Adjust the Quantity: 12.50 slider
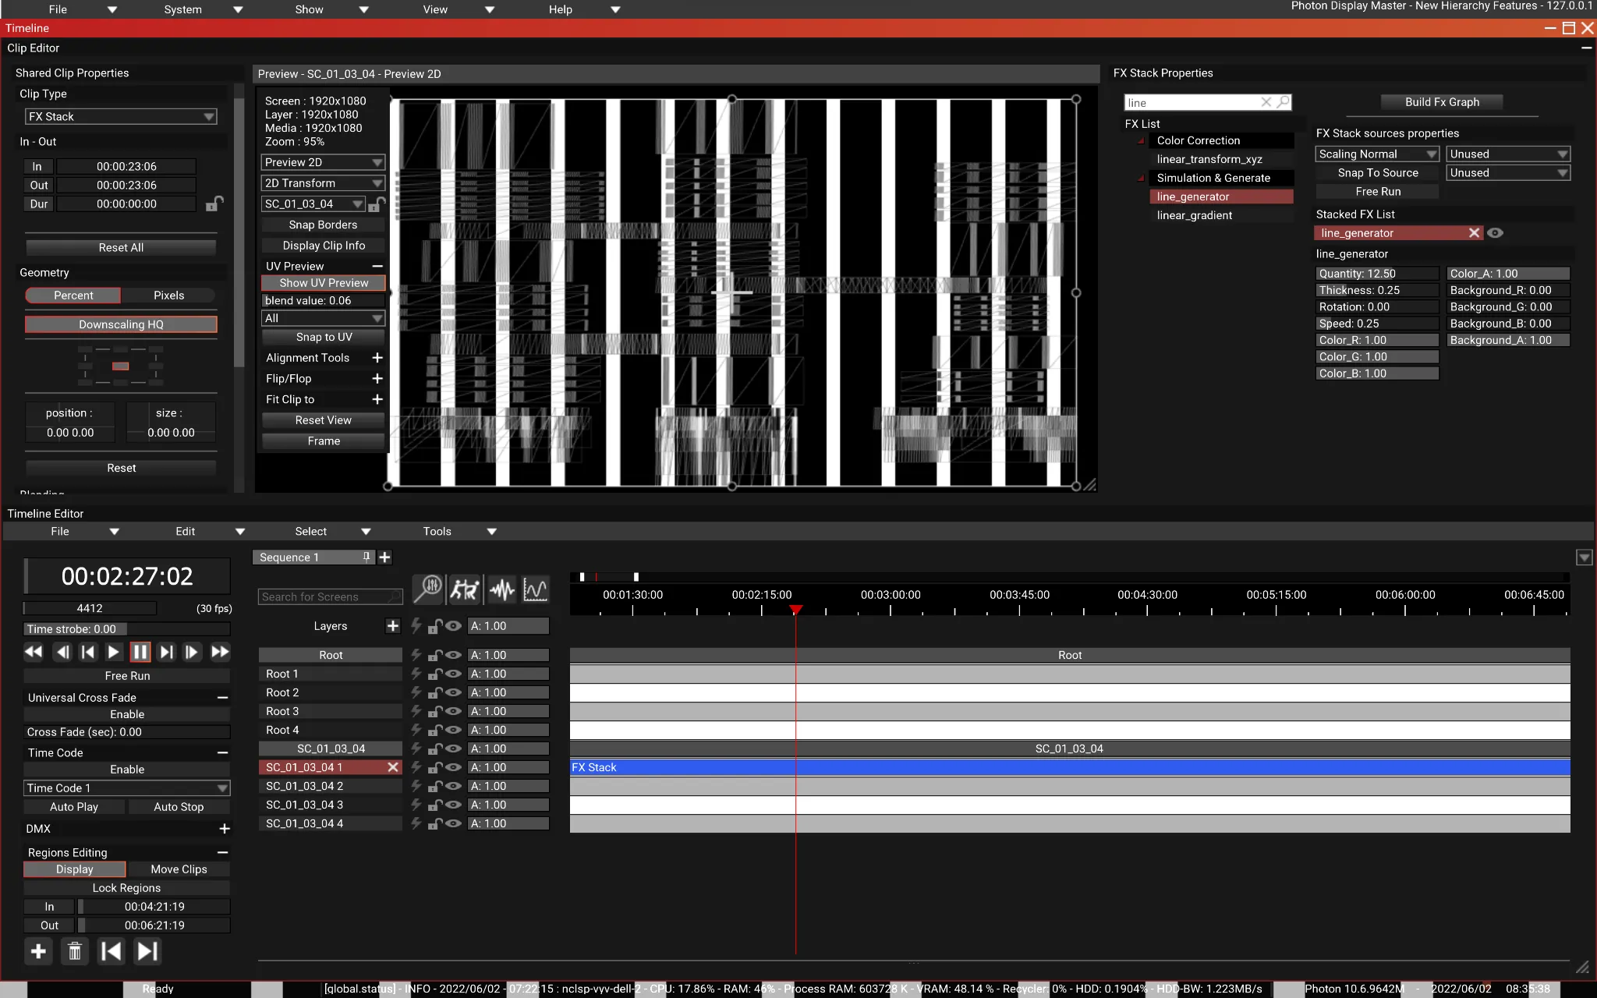Screen dimensions: 1597x998 tap(1377, 274)
